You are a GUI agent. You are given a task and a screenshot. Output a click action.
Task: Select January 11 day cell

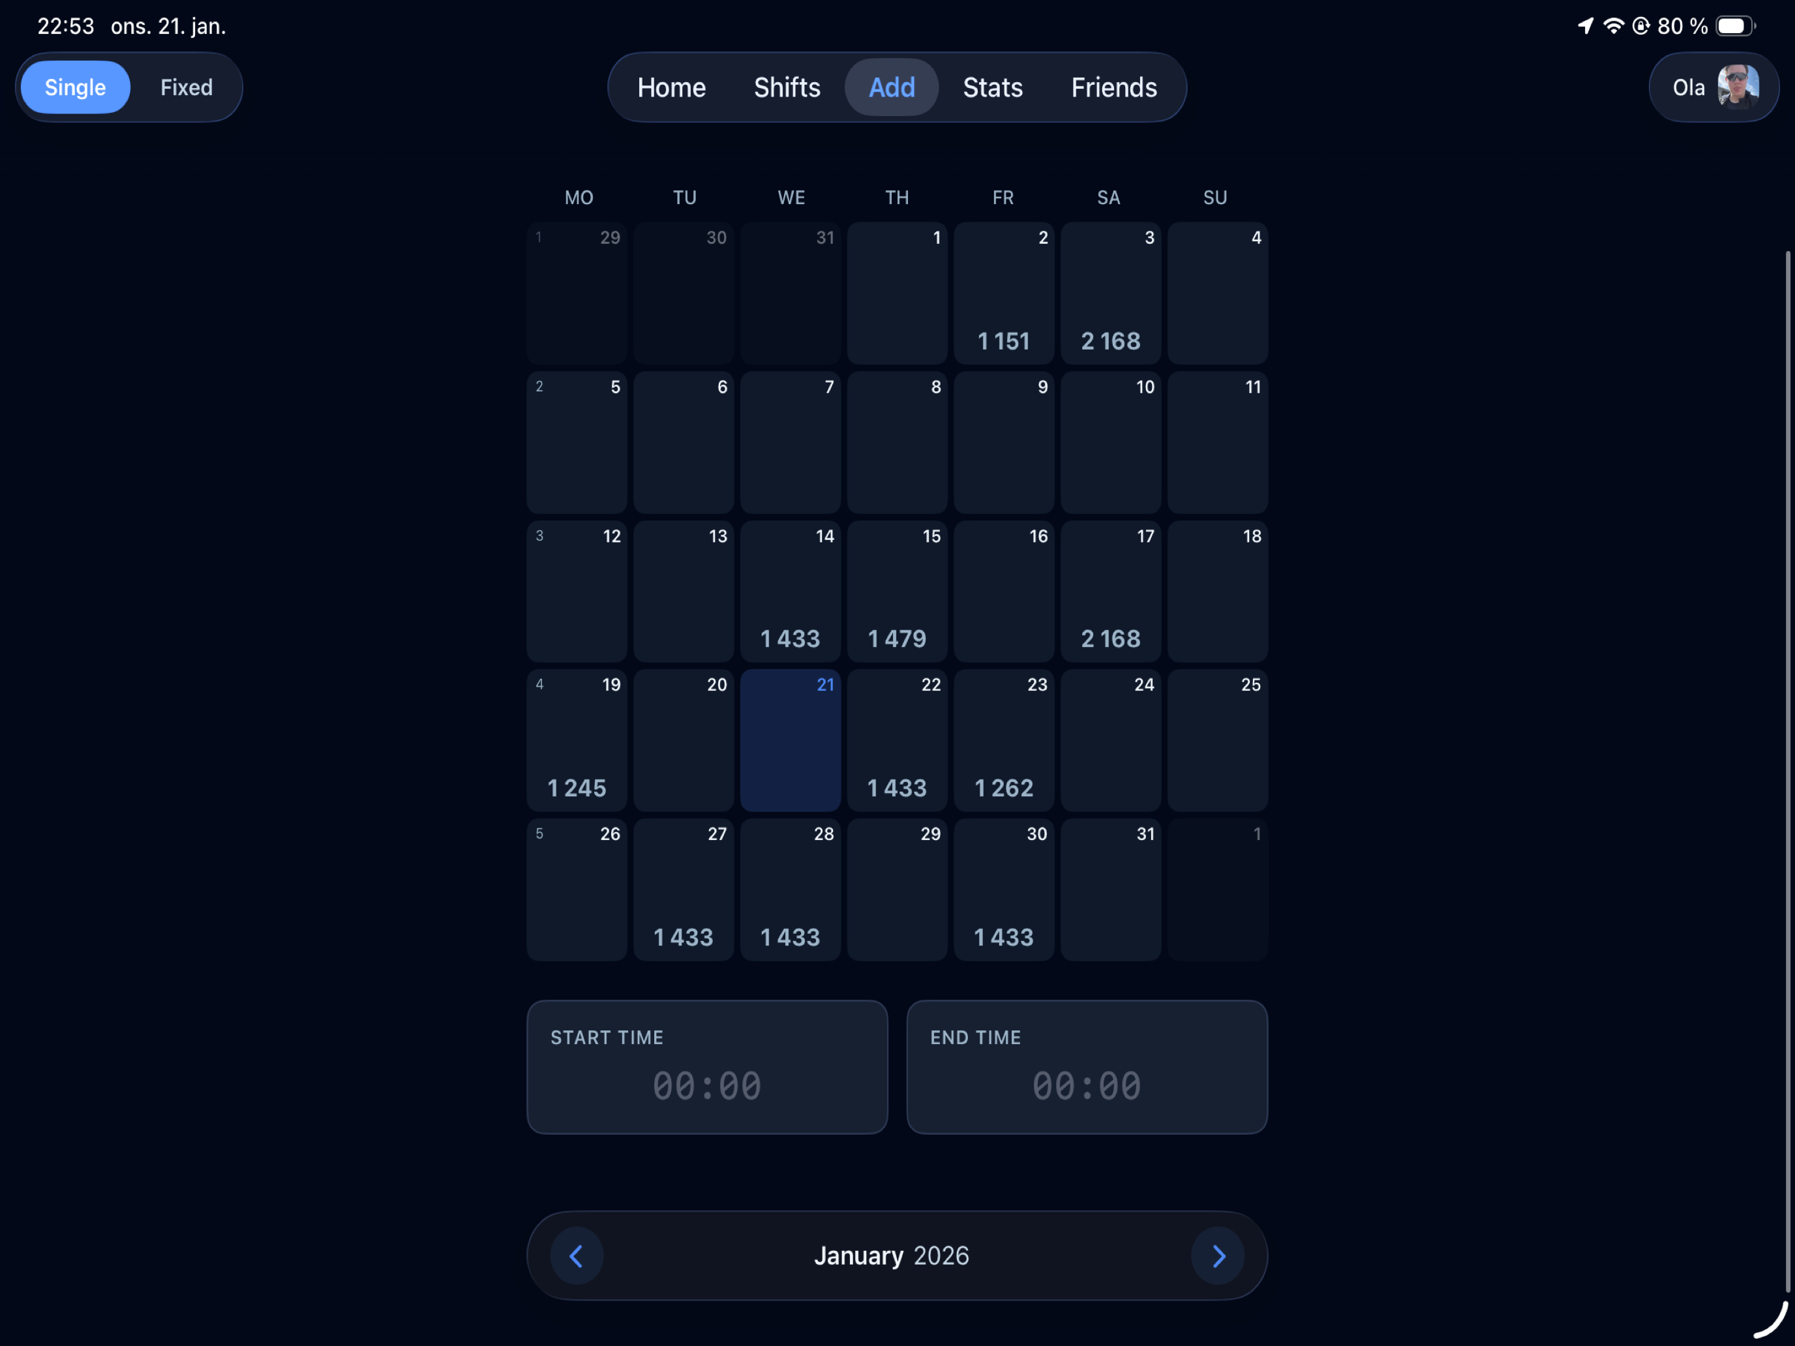[x=1217, y=442]
